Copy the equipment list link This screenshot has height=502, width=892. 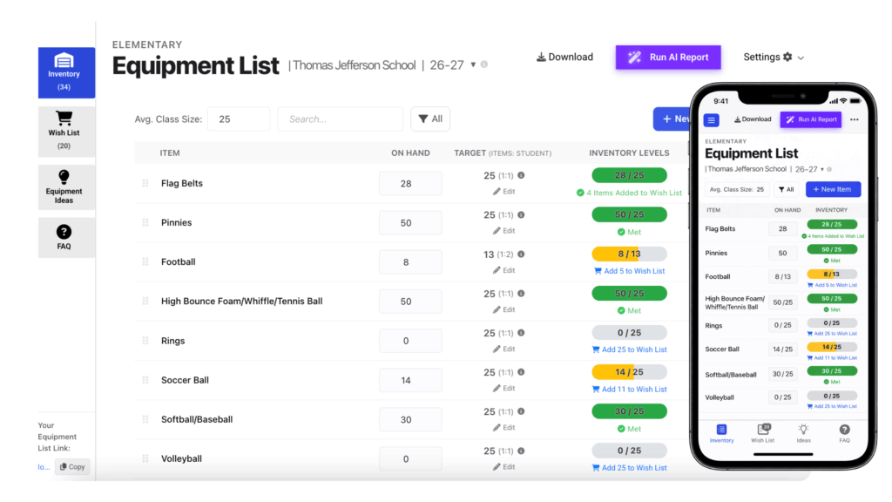point(72,467)
